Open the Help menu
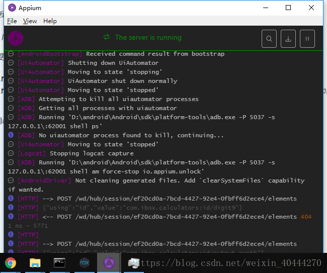This screenshot has width=327, height=273. coord(50,21)
